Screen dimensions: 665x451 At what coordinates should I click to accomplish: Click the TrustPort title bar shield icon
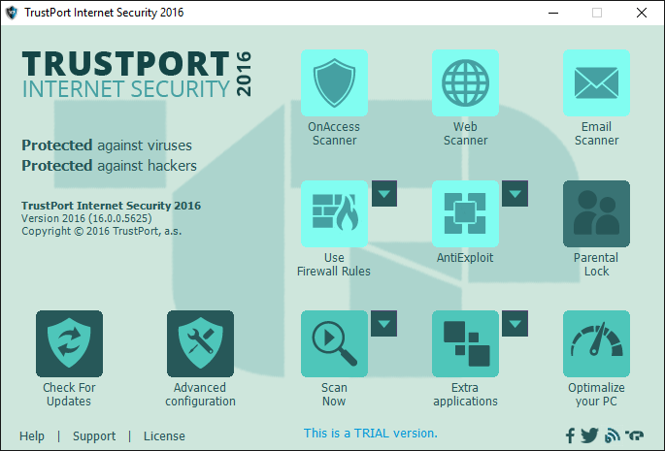click(12, 13)
